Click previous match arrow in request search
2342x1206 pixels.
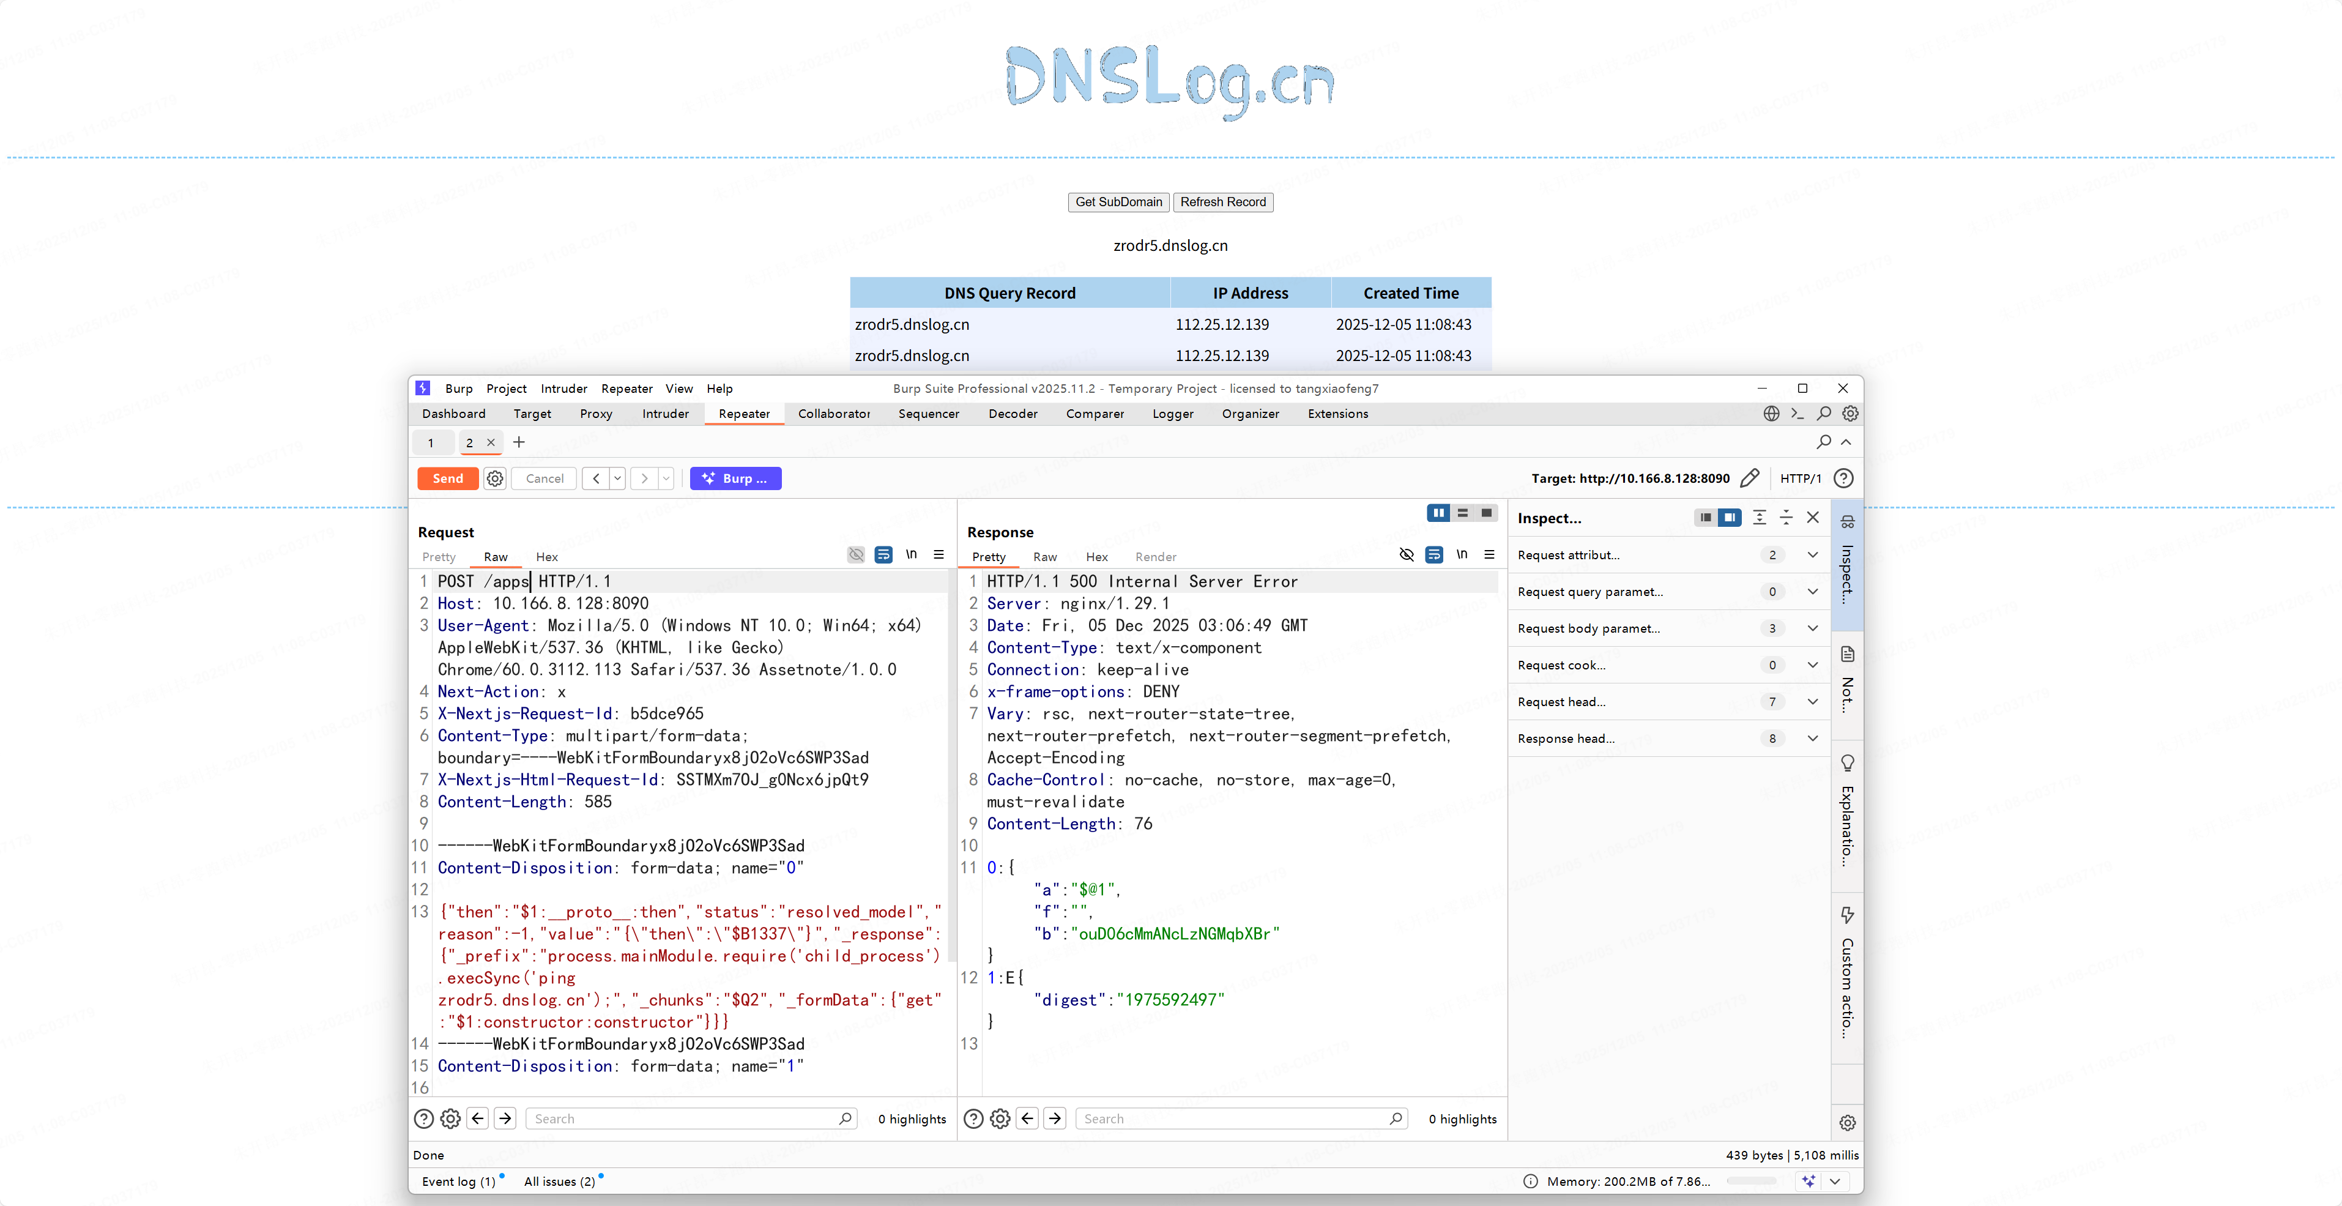pyautogui.click(x=478, y=1119)
